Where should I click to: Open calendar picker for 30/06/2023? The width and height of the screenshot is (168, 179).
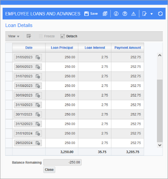[38, 67]
